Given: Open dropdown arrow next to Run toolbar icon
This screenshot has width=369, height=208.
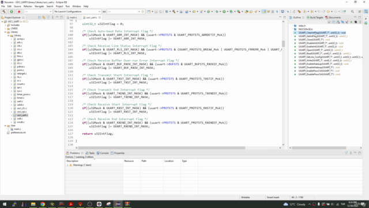Looking at the screenshot, I should coord(227,12).
